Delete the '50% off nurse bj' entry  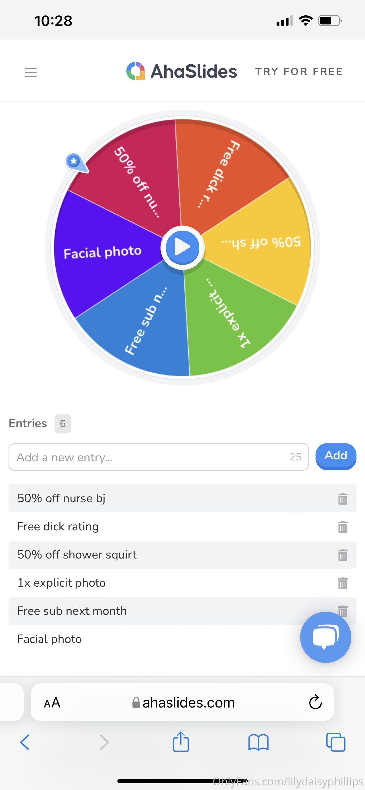(x=342, y=499)
